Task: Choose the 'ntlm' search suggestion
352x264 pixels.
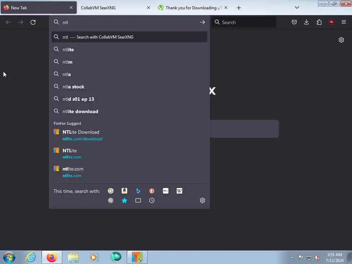Action: (129, 62)
